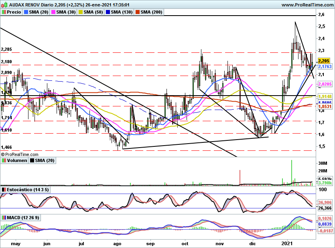Screen dimensions: 335x248
Task: Click the chart title AUDAX RENOV Diario
Action: coord(30,5)
